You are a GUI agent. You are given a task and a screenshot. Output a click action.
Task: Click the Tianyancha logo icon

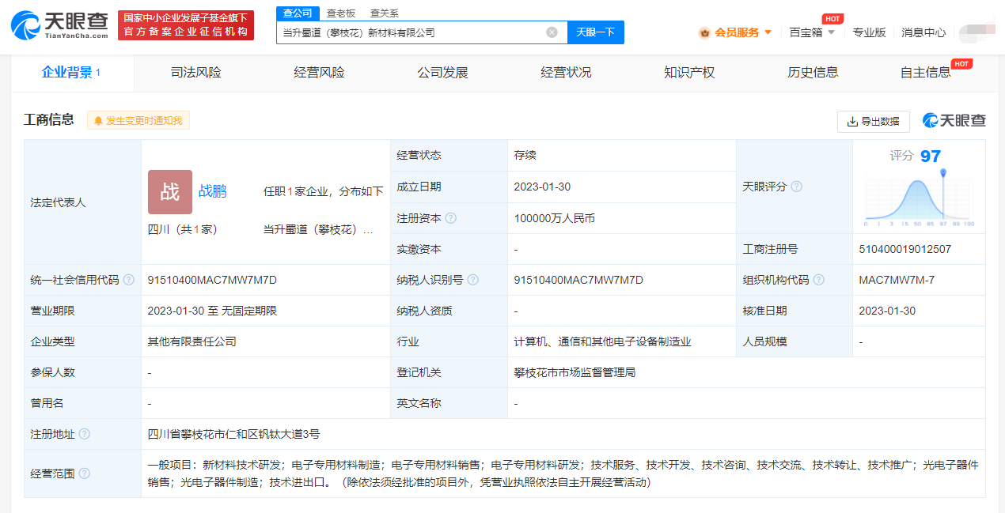tap(28, 25)
